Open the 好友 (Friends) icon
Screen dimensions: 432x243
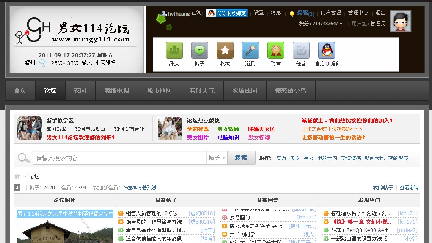[x=174, y=50]
